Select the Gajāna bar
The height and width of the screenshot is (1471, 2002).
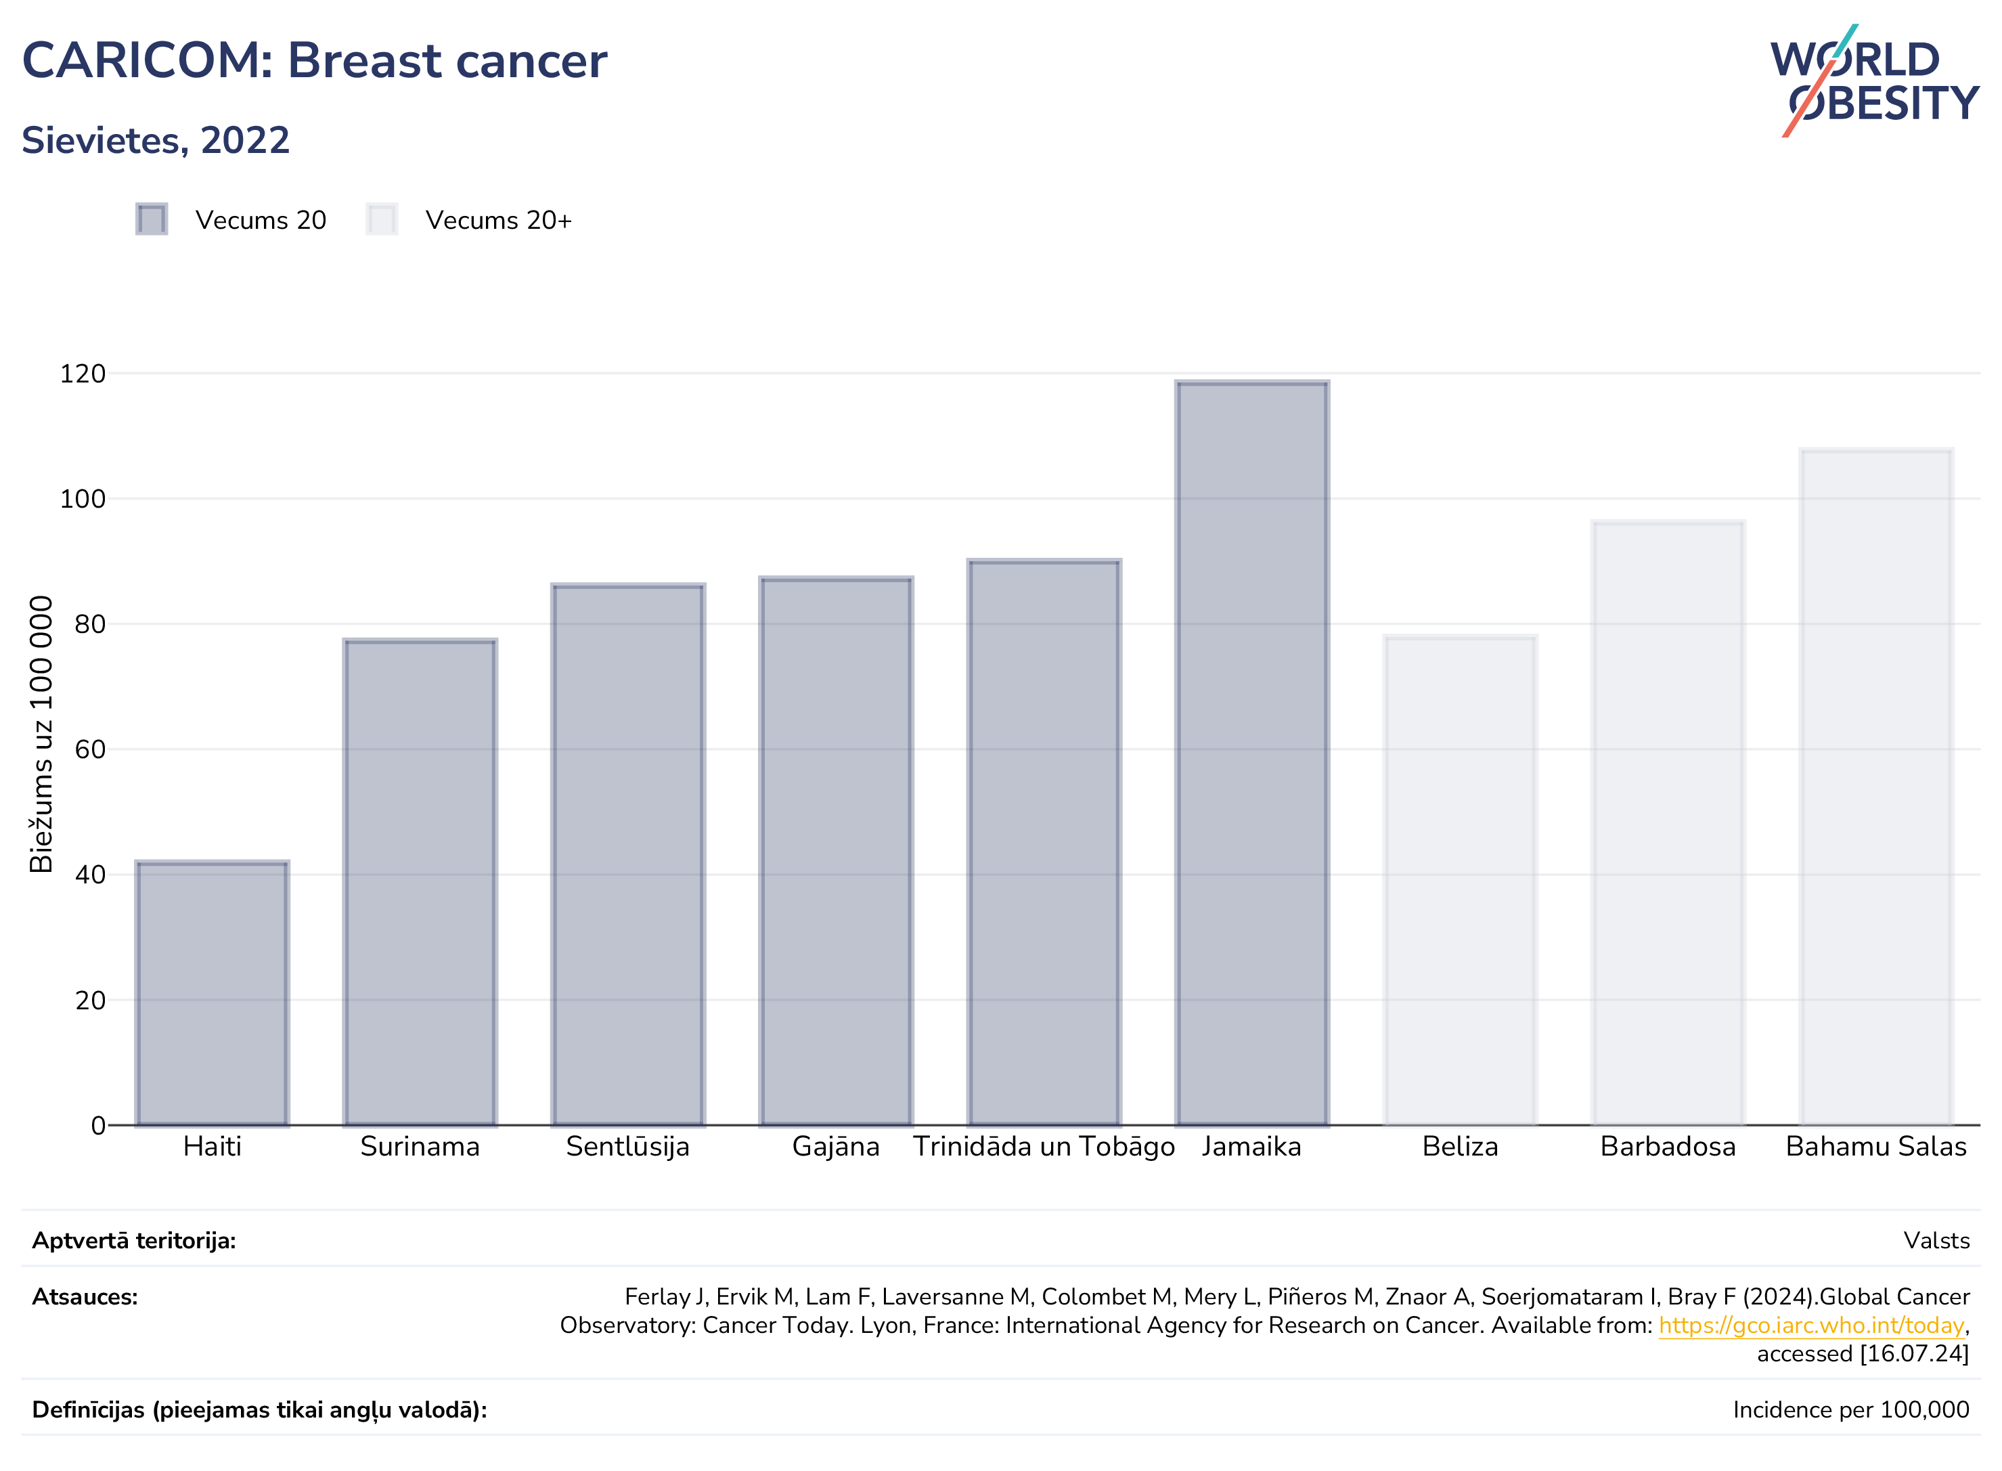836,851
